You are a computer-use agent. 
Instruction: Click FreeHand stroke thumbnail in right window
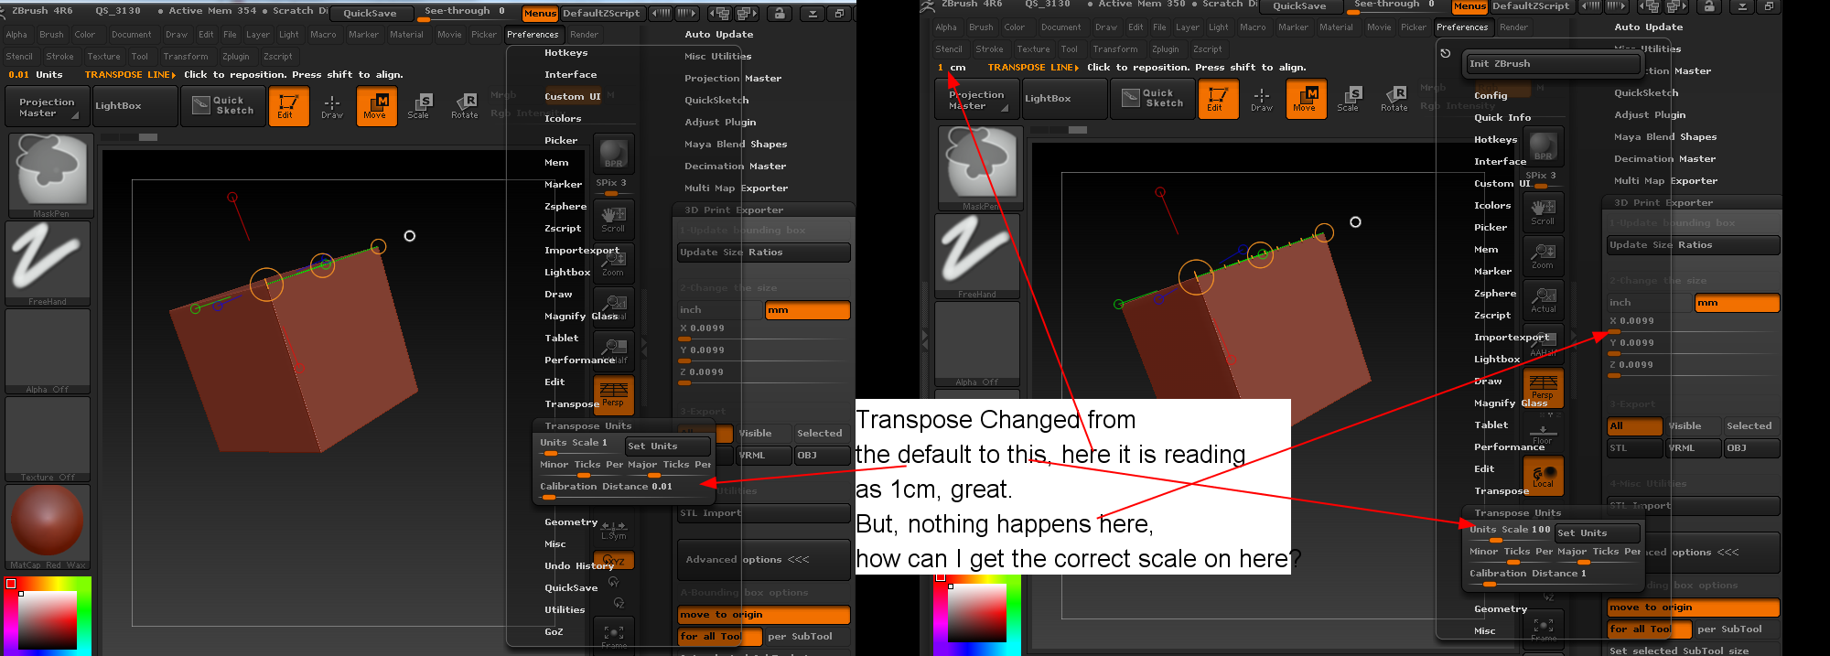pyautogui.click(x=977, y=256)
